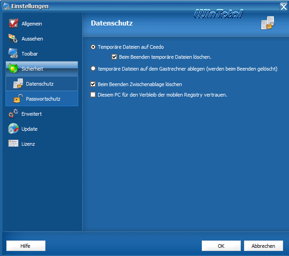Select the Sicherheit category

click(42, 69)
